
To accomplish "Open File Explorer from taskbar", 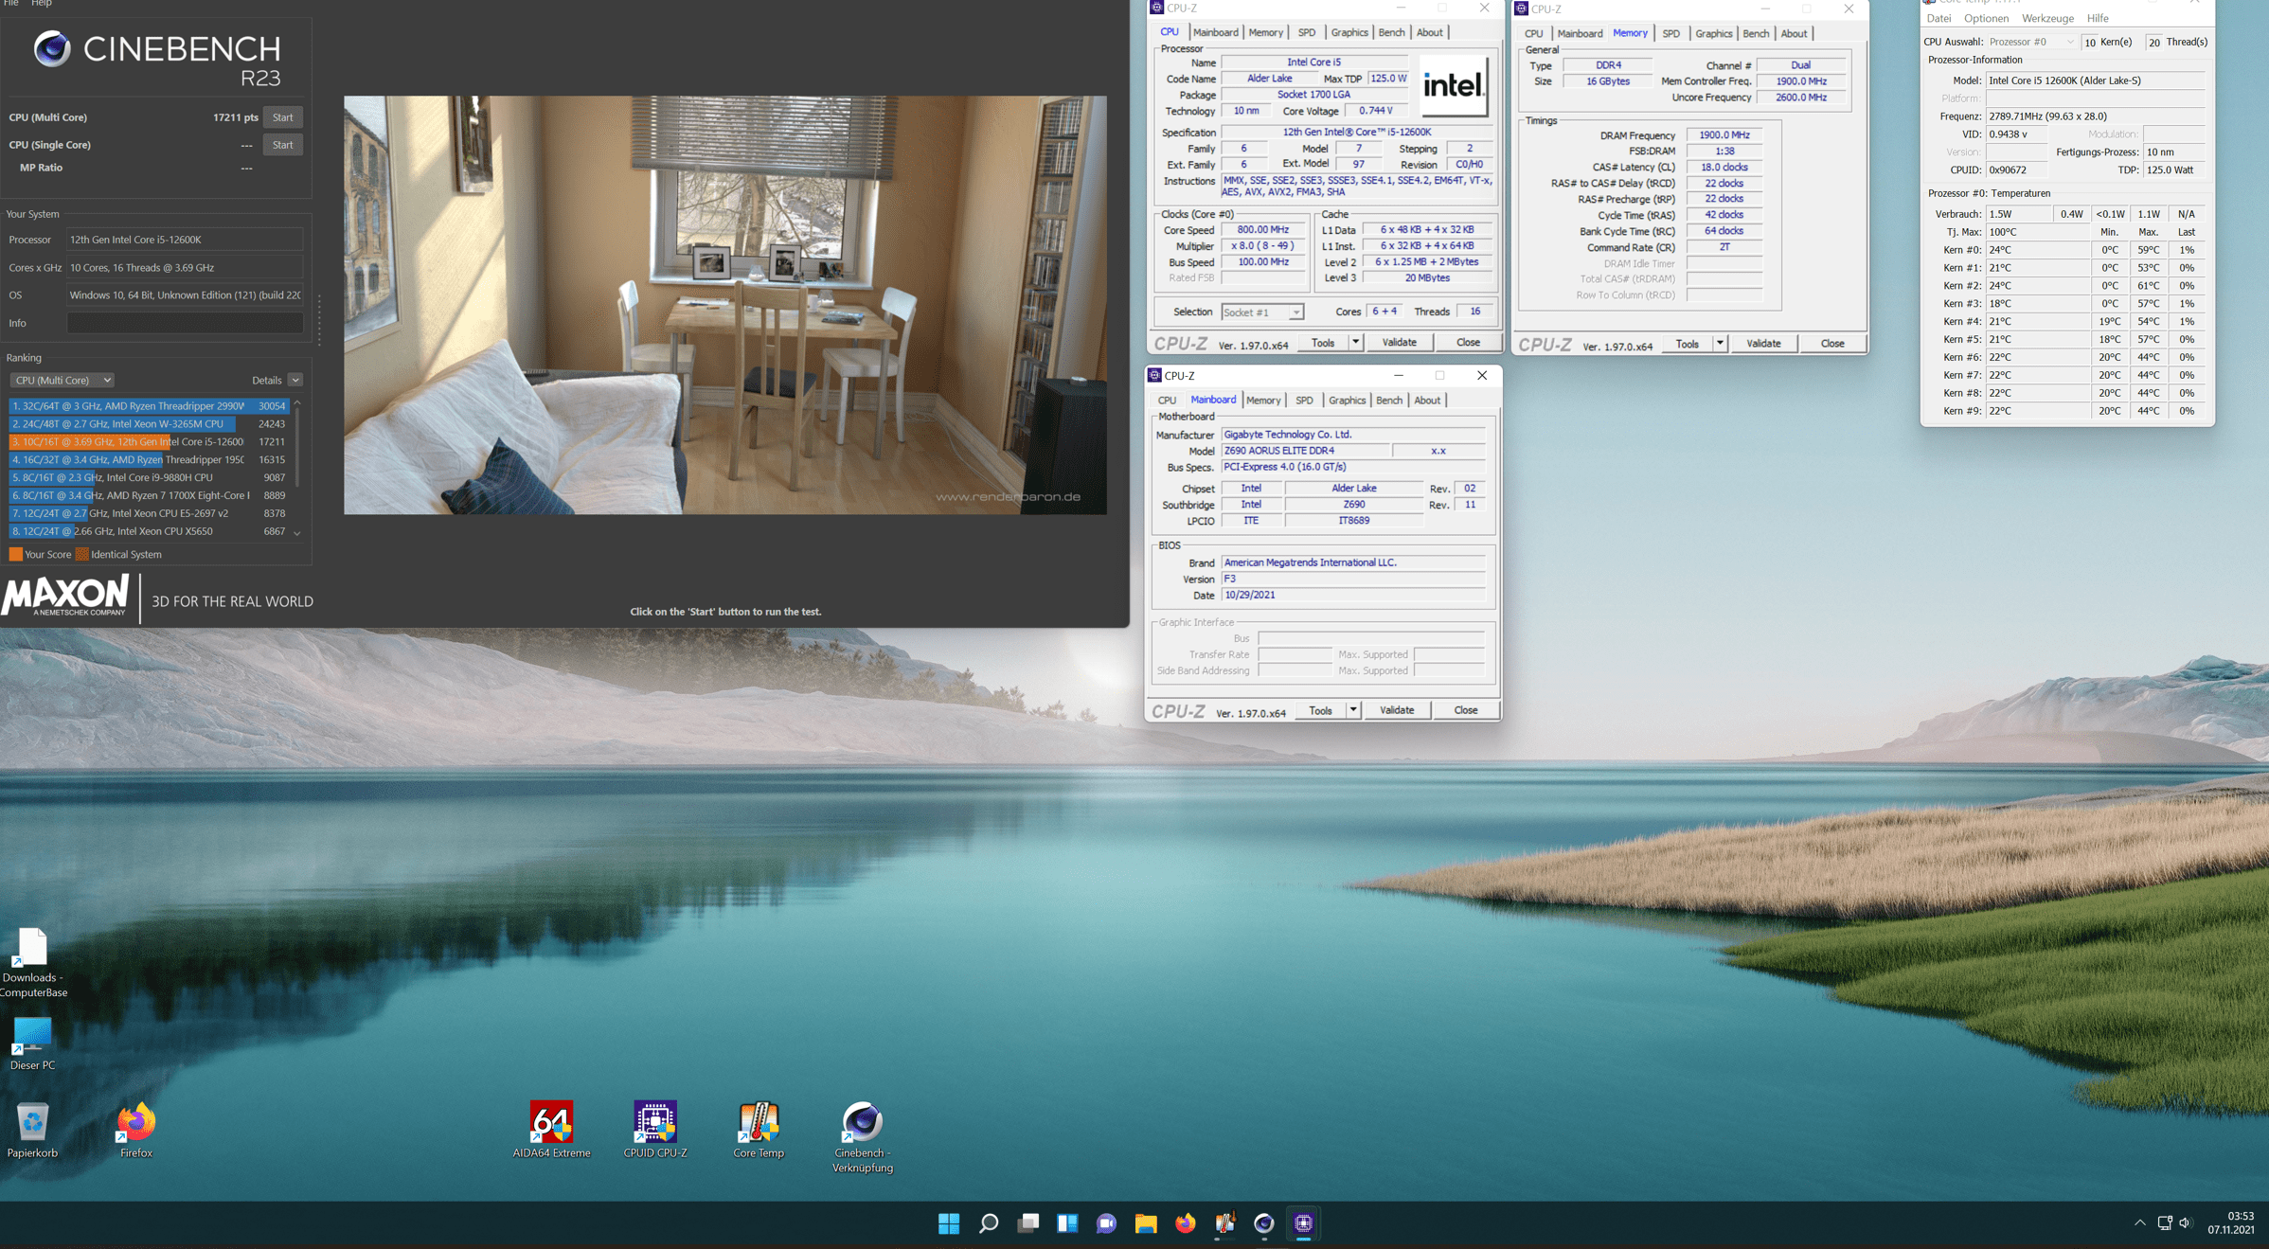I will point(1146,1223).
